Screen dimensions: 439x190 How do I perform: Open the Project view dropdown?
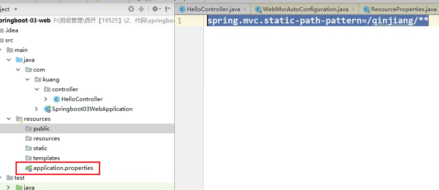[16, 9]
